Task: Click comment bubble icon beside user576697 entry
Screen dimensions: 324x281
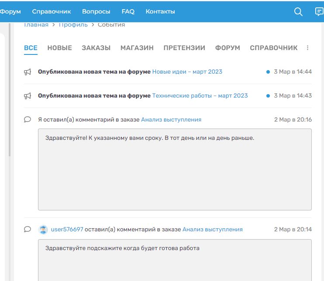Action: click(x=28, y=229)
